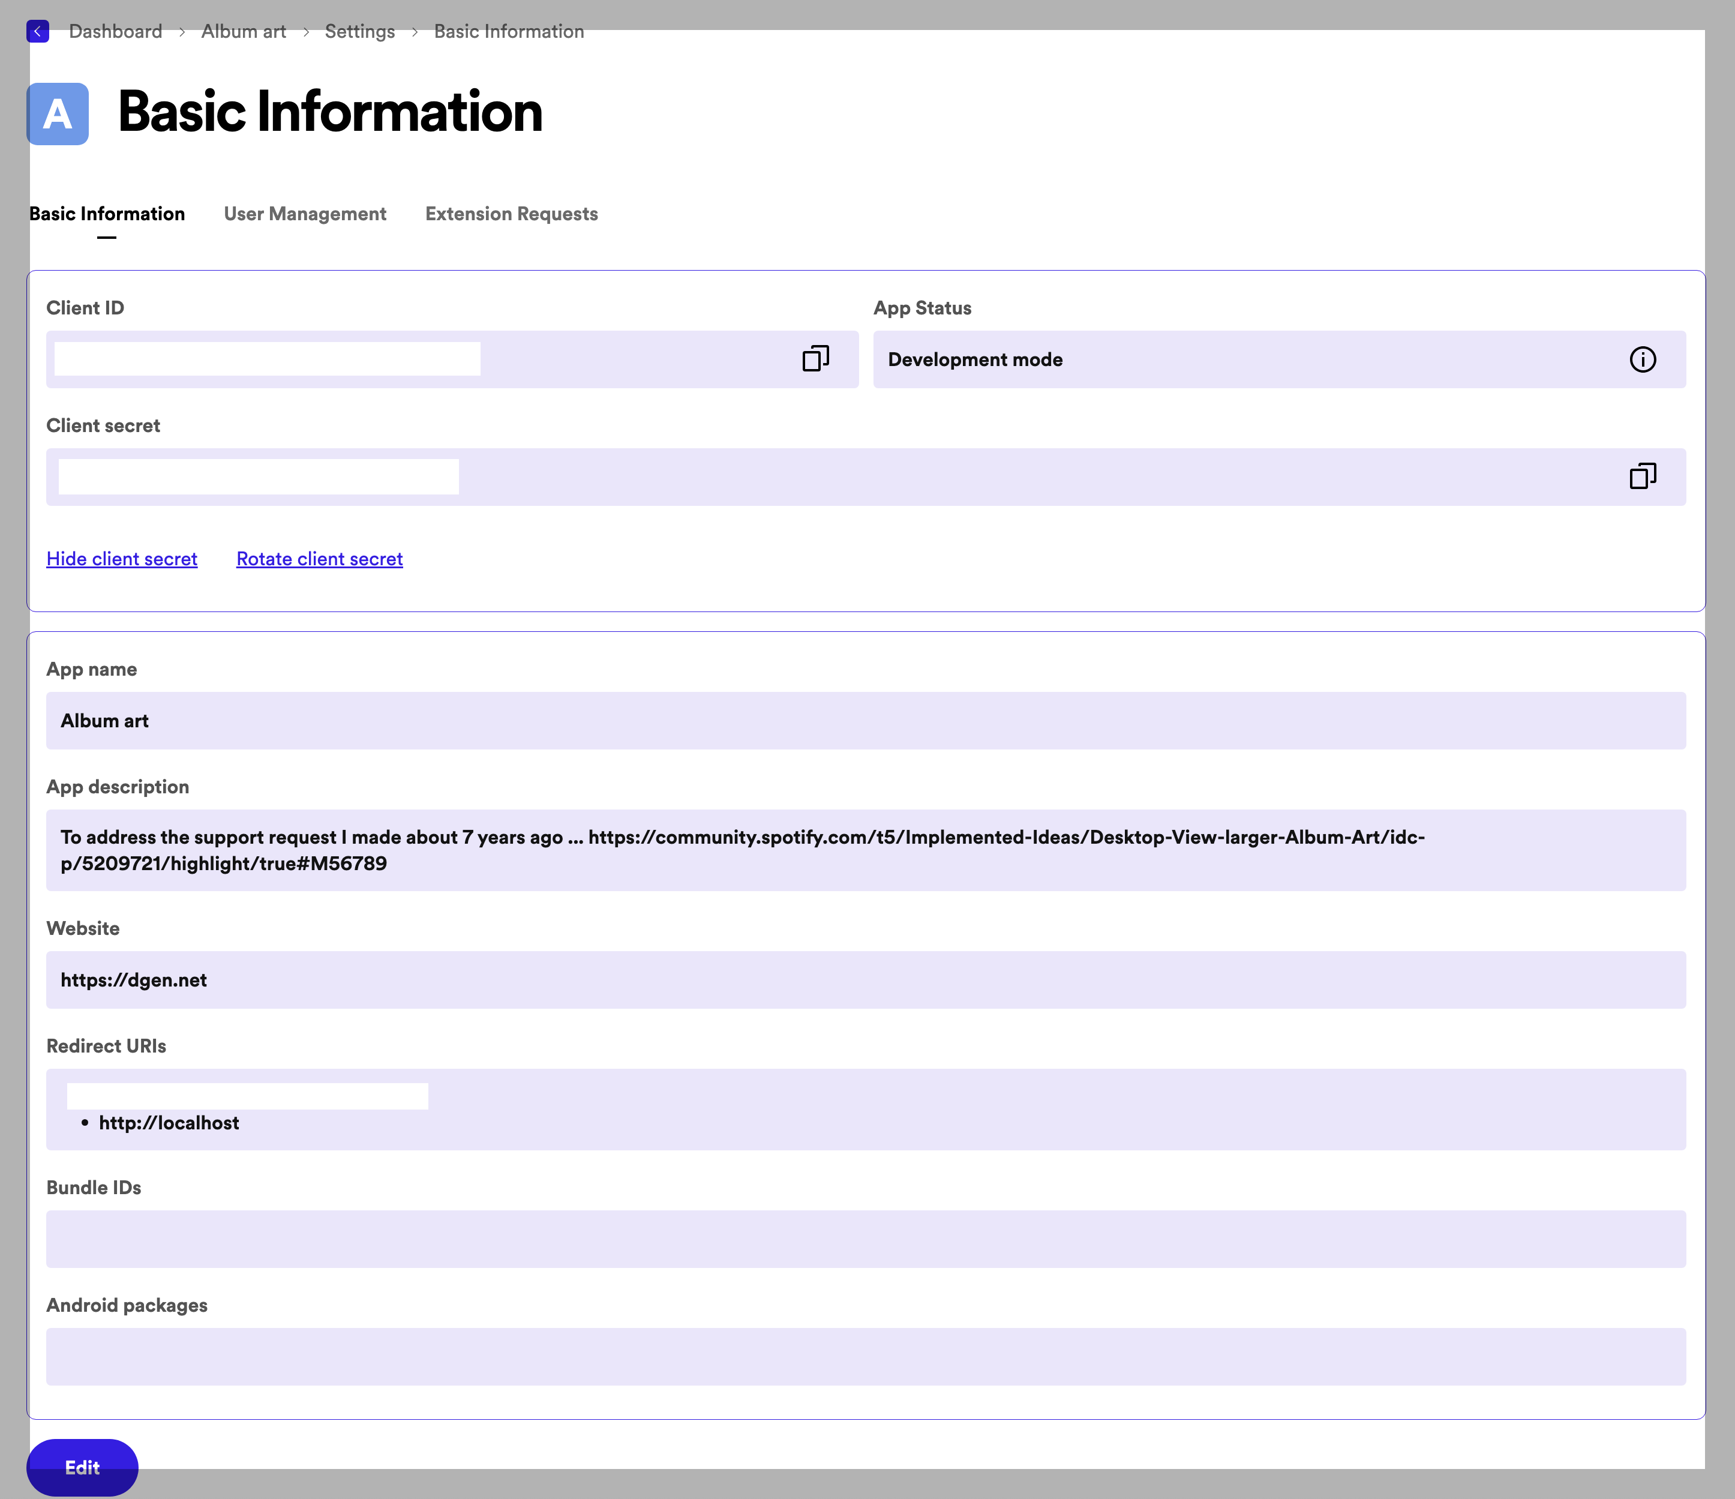Rotate the client secret key

319,557
